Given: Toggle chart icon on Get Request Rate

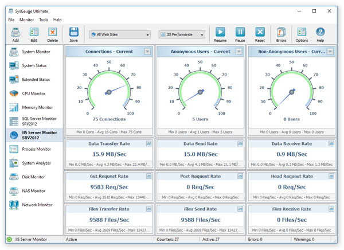Looking at the screenshot, I should 148,176.
